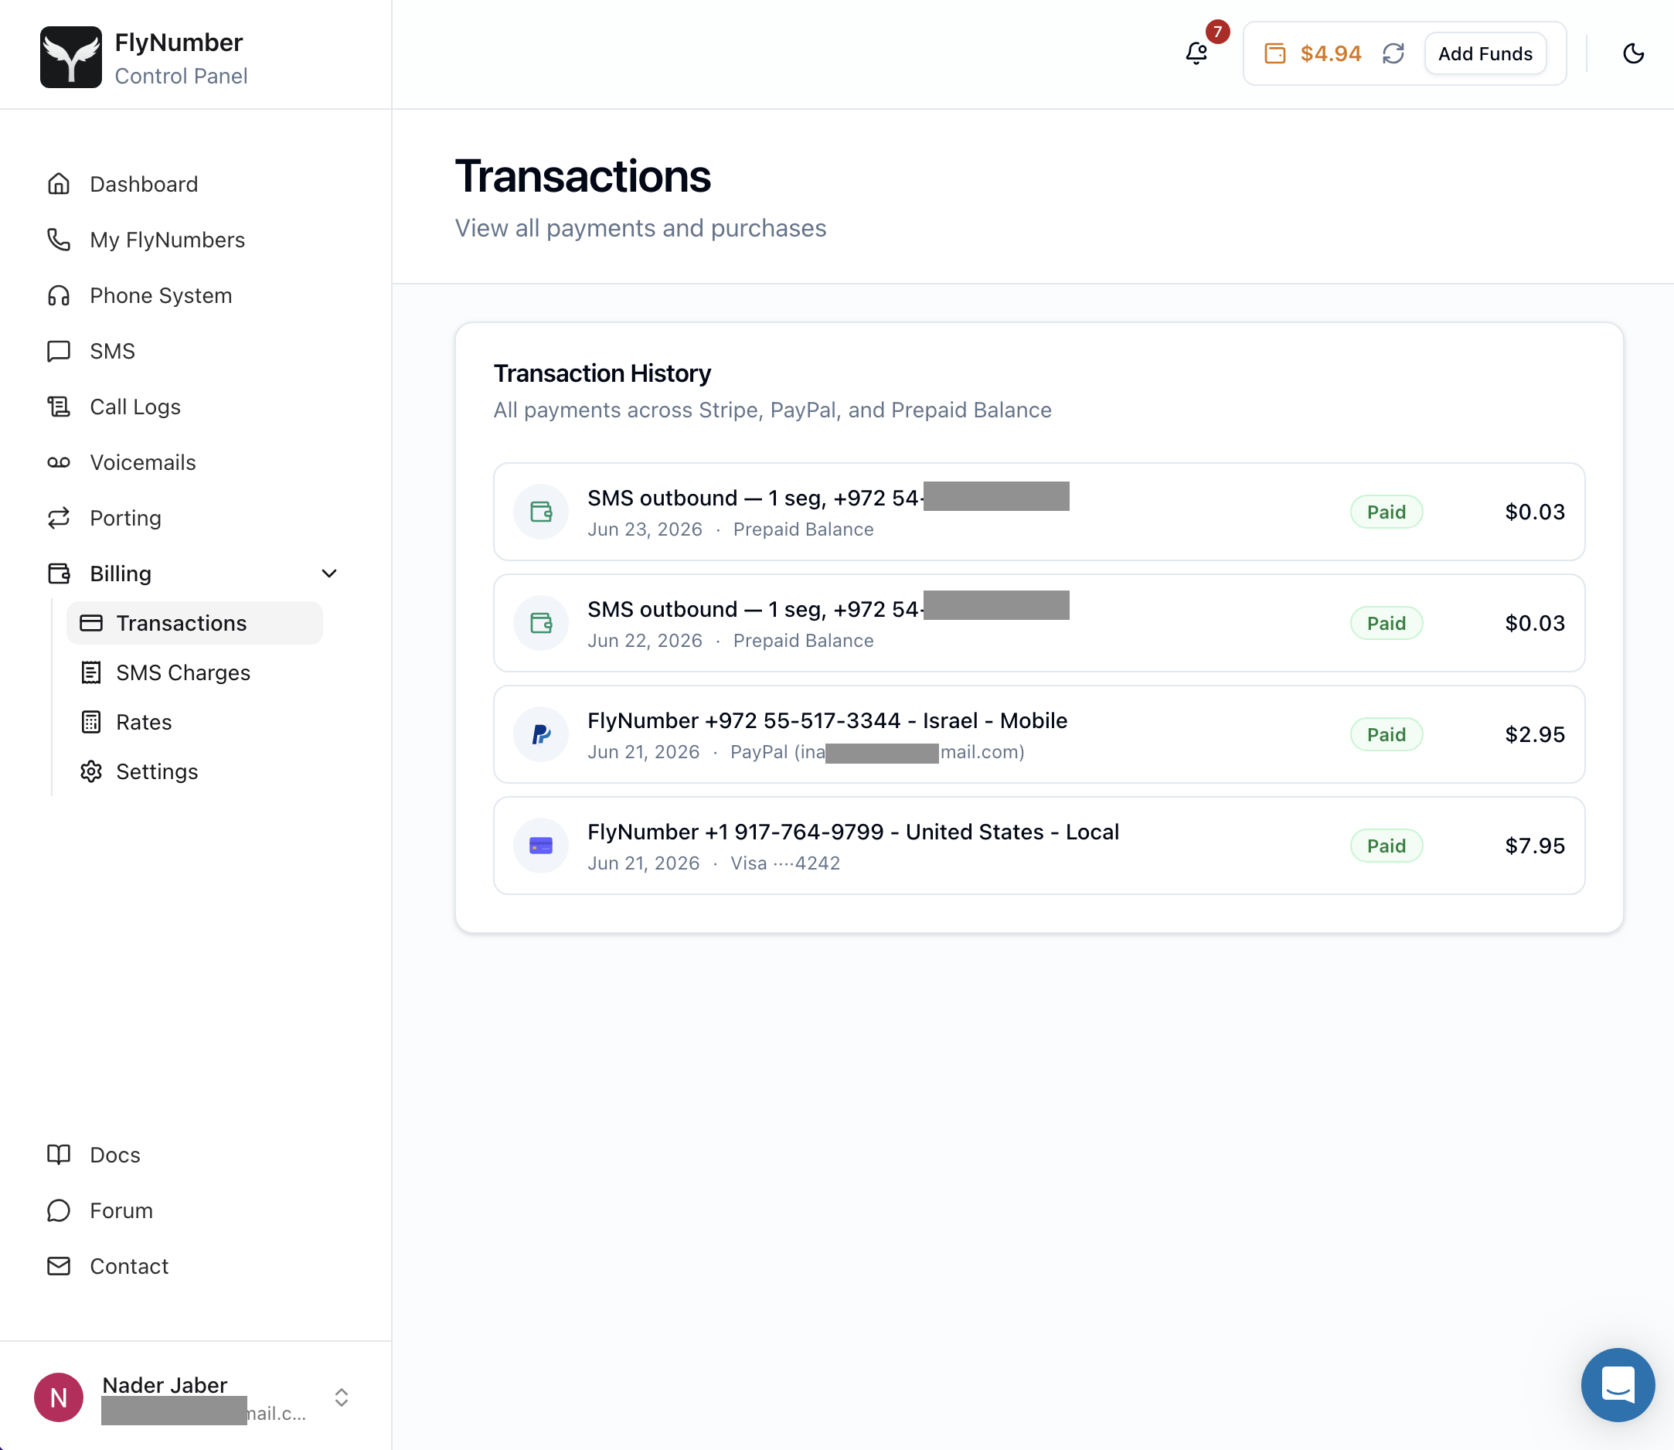1674x1450 pixels.
Task: Toggle dark mode moon icon
Action: (1633, 53)
